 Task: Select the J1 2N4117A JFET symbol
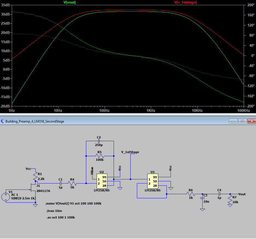33,188
